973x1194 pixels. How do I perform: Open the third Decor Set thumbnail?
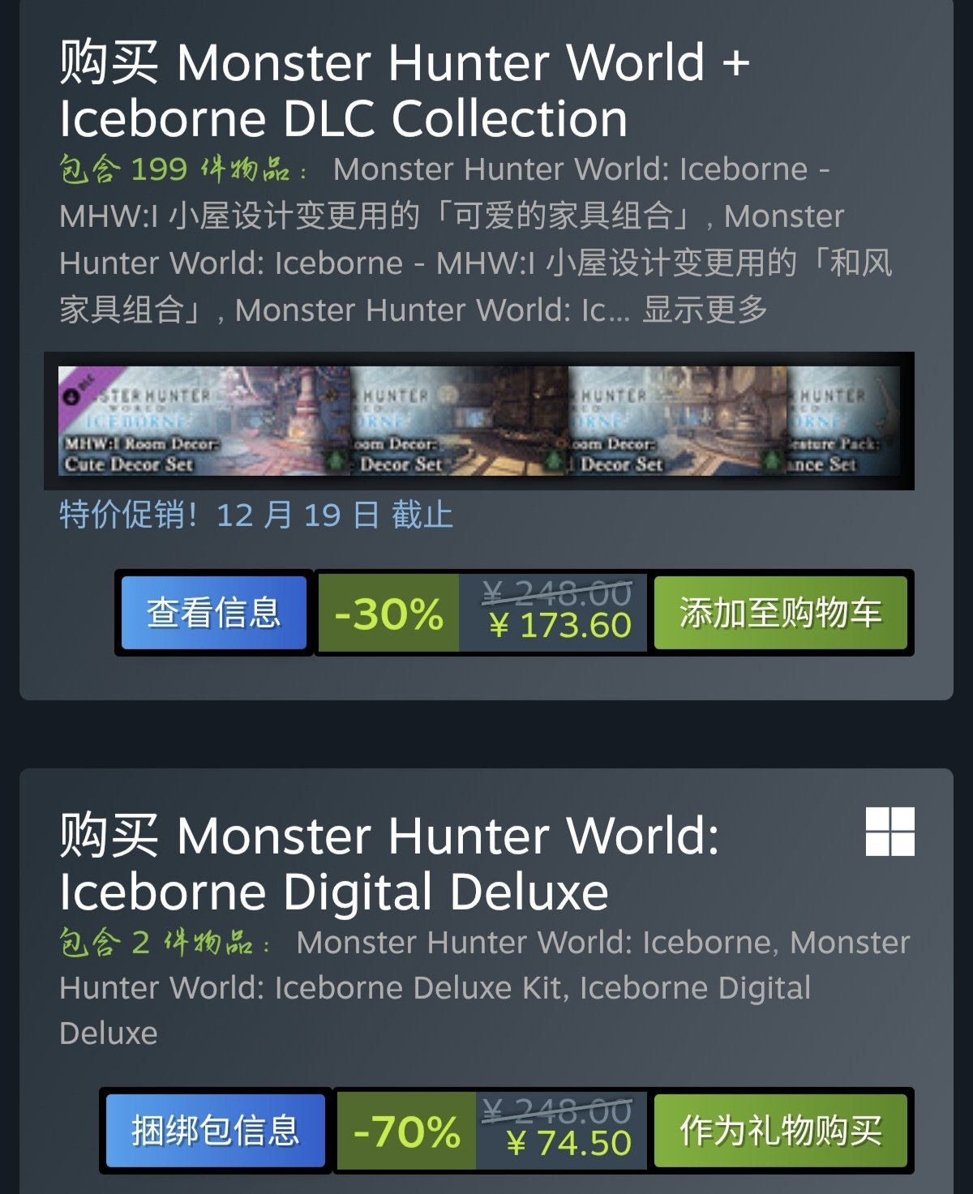click(x=678, y=421)
